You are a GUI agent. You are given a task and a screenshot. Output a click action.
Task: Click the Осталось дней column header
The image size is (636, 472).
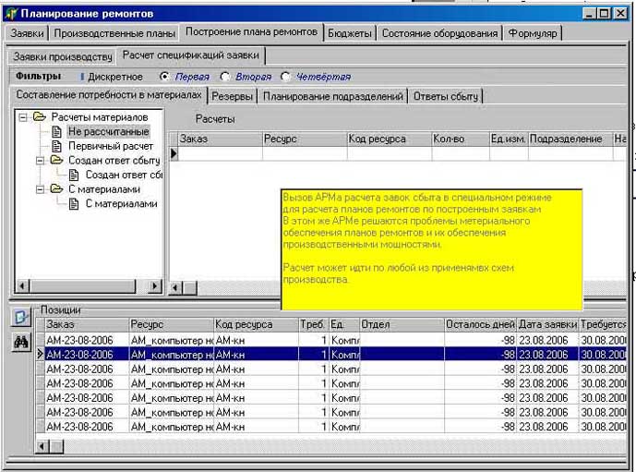[x=480, y=324]
